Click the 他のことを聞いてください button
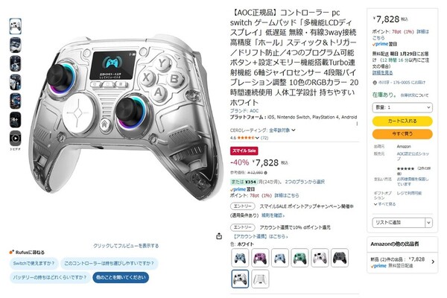447x298 pixels. tap(121, 277)
